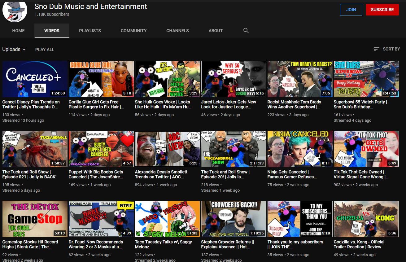
Task: Click 'Streamed 13 hours ago' text
Action: point(23,120)
